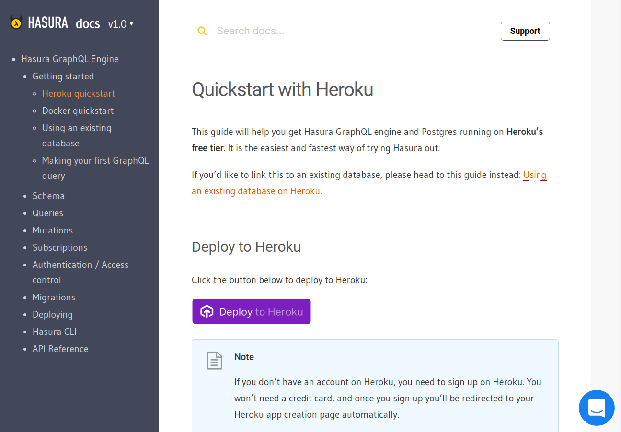Open the v1.0 version dropdown

click(x=121, y=24)
